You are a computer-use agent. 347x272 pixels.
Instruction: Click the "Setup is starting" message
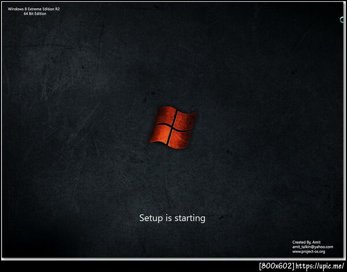click(x=172, y=218)
